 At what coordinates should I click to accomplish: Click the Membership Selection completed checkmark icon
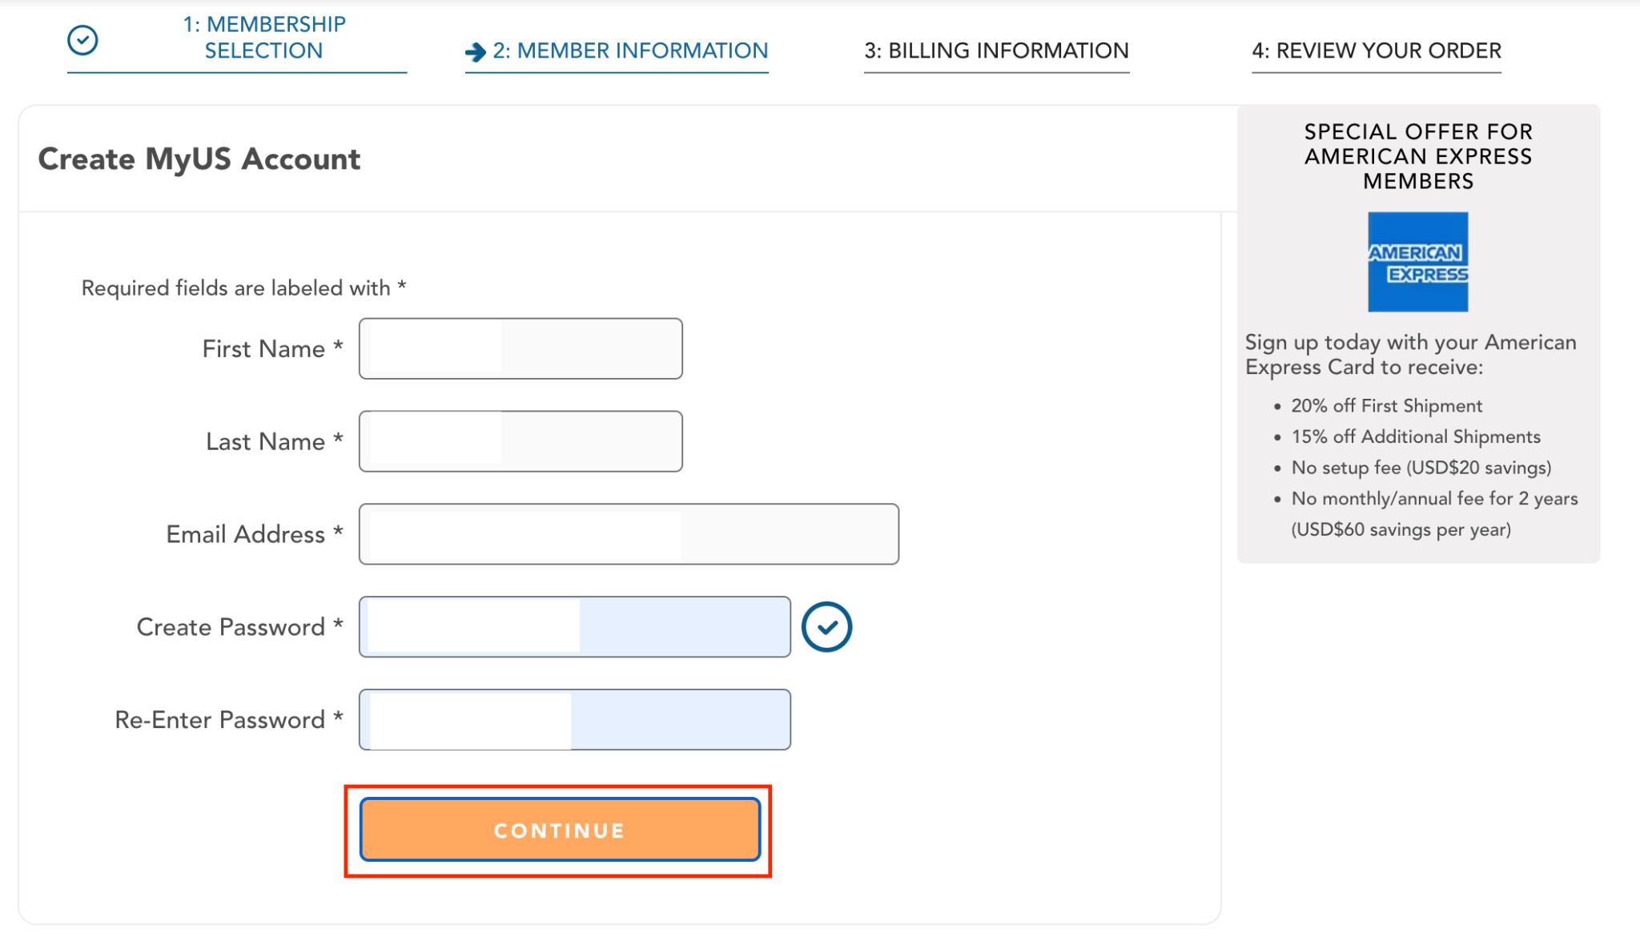(x=82, y=39)
